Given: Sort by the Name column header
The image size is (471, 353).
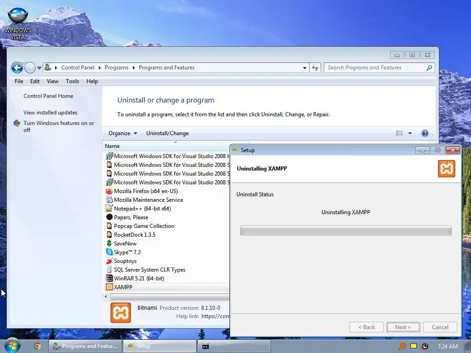Looking at the screenshot, I should tap(166, 146).
